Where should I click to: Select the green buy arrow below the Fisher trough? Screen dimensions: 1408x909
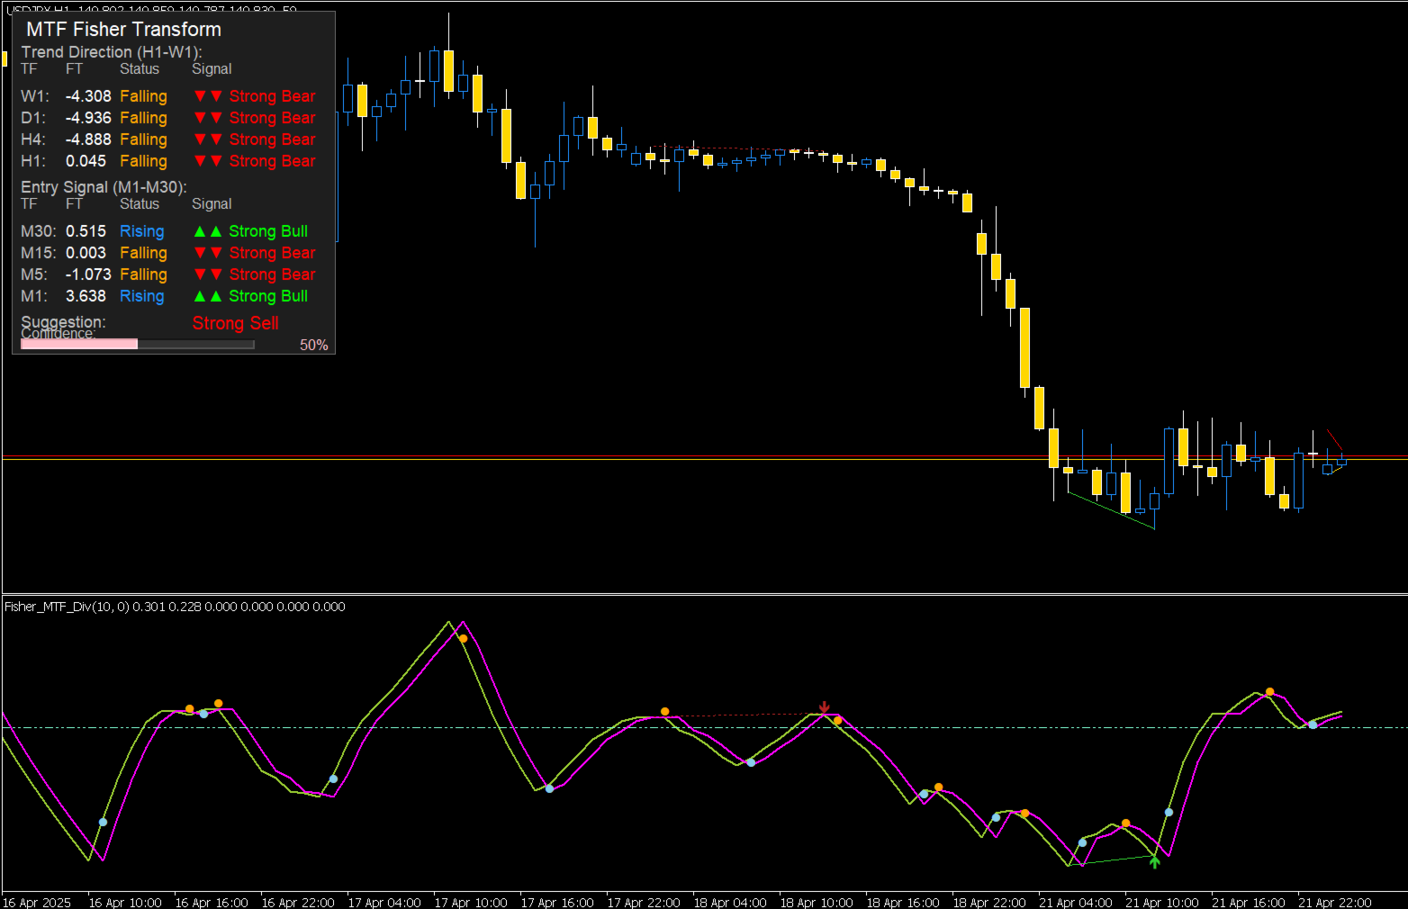click(x=1155, y=861)
